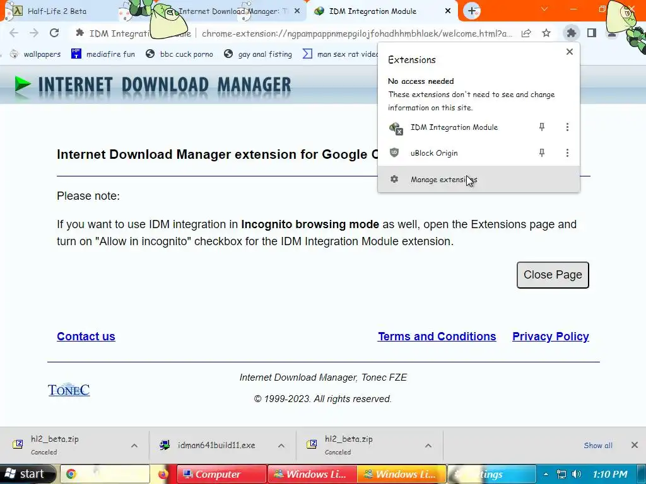Open more options for uBlock Origin
The image size is (646, 484).
(567, 153)
